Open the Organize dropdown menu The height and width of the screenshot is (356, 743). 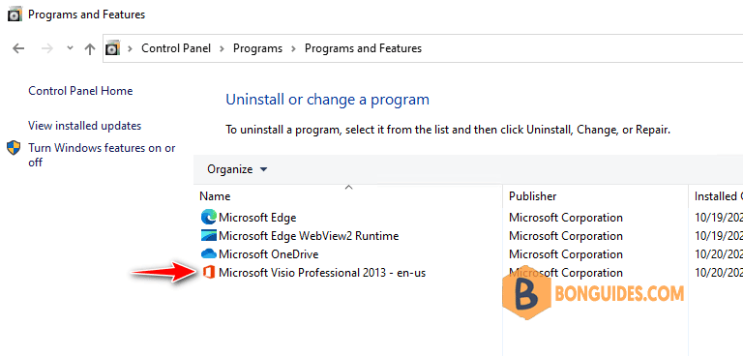[x=237, y=169]
